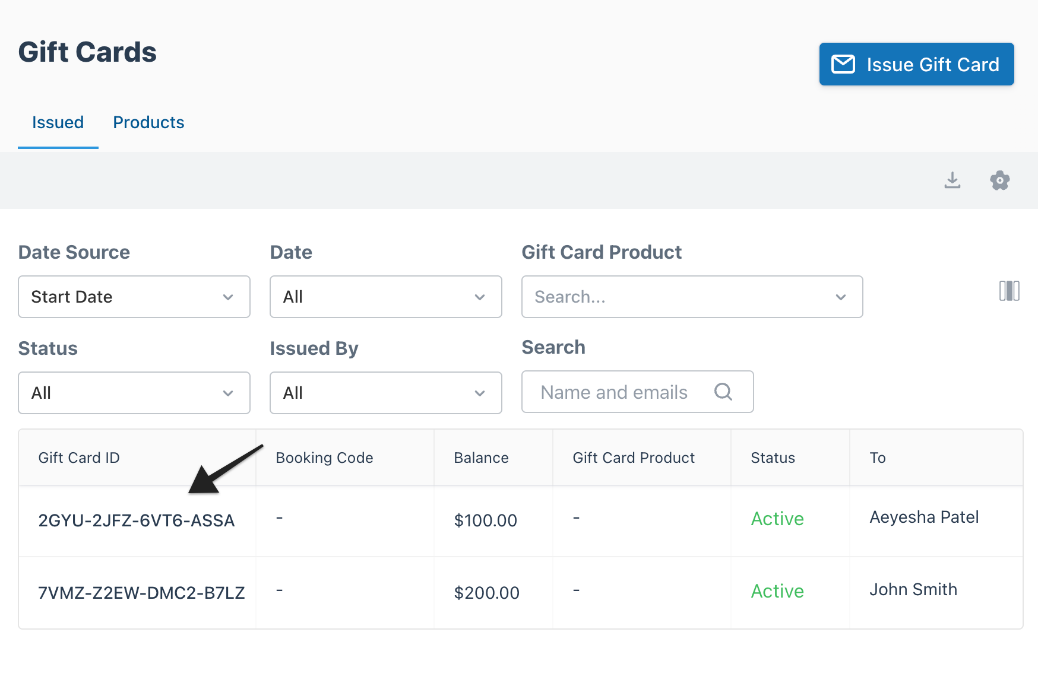
Task: Click Active status for Aeyesha Patel
Action: (777, 519)
